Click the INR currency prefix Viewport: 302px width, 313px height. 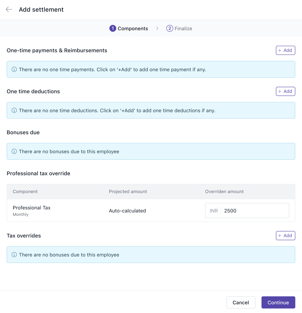(214, 211)
